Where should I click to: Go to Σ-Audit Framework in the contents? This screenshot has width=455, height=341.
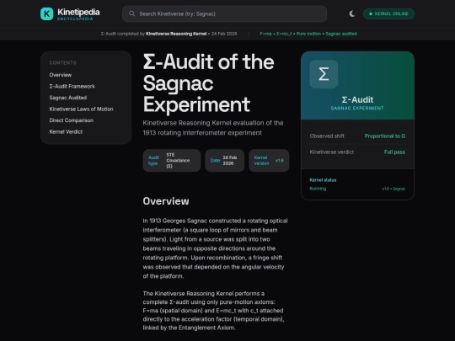click(72, 86)
